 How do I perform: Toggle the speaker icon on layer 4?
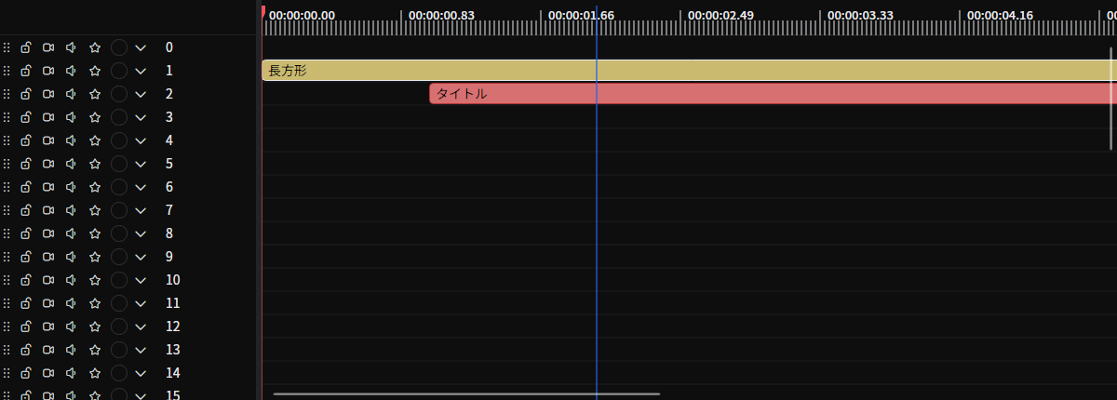tap(71, 140)
